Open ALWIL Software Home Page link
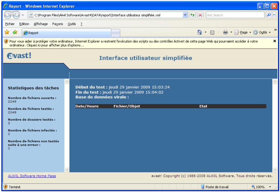The image size is (280, 192). click(x=32, y=176)
